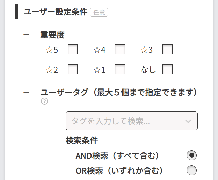Toggle the ☆1 importance checkbox
Viewport: 218px width, 180px height.
point(120,69)
